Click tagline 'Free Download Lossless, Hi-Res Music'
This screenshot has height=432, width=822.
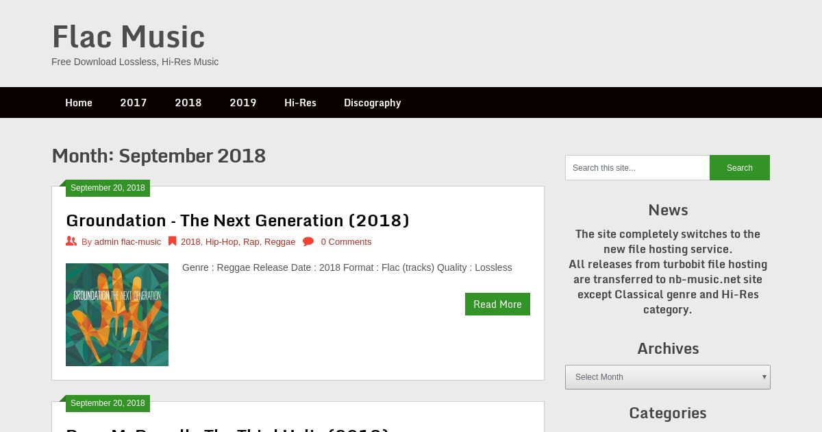click(x=135, y=62)
